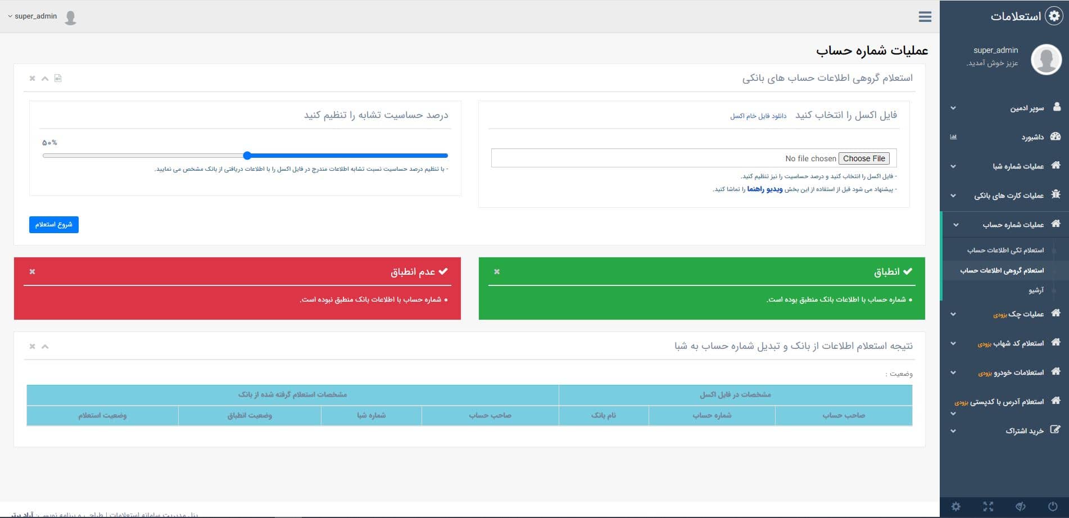Image resolution: width=1069 pixels, height=518 pixels.
Task: Click the sidebar super_admin avatar picture
Action: (x=1046, y=58)
